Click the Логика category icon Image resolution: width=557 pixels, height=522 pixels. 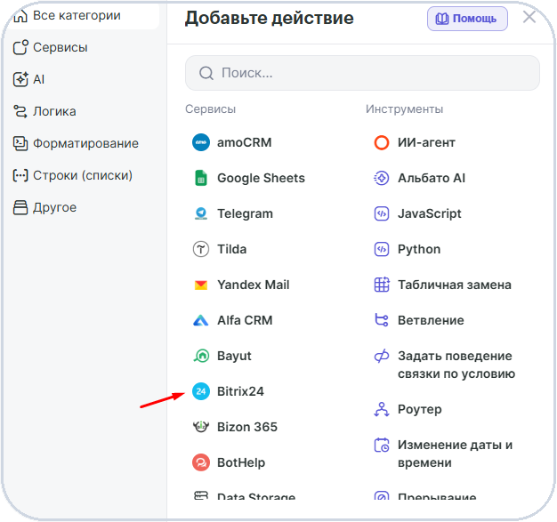(20, 111)
